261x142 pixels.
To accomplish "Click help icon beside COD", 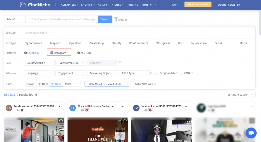I will tap(192, 73).
